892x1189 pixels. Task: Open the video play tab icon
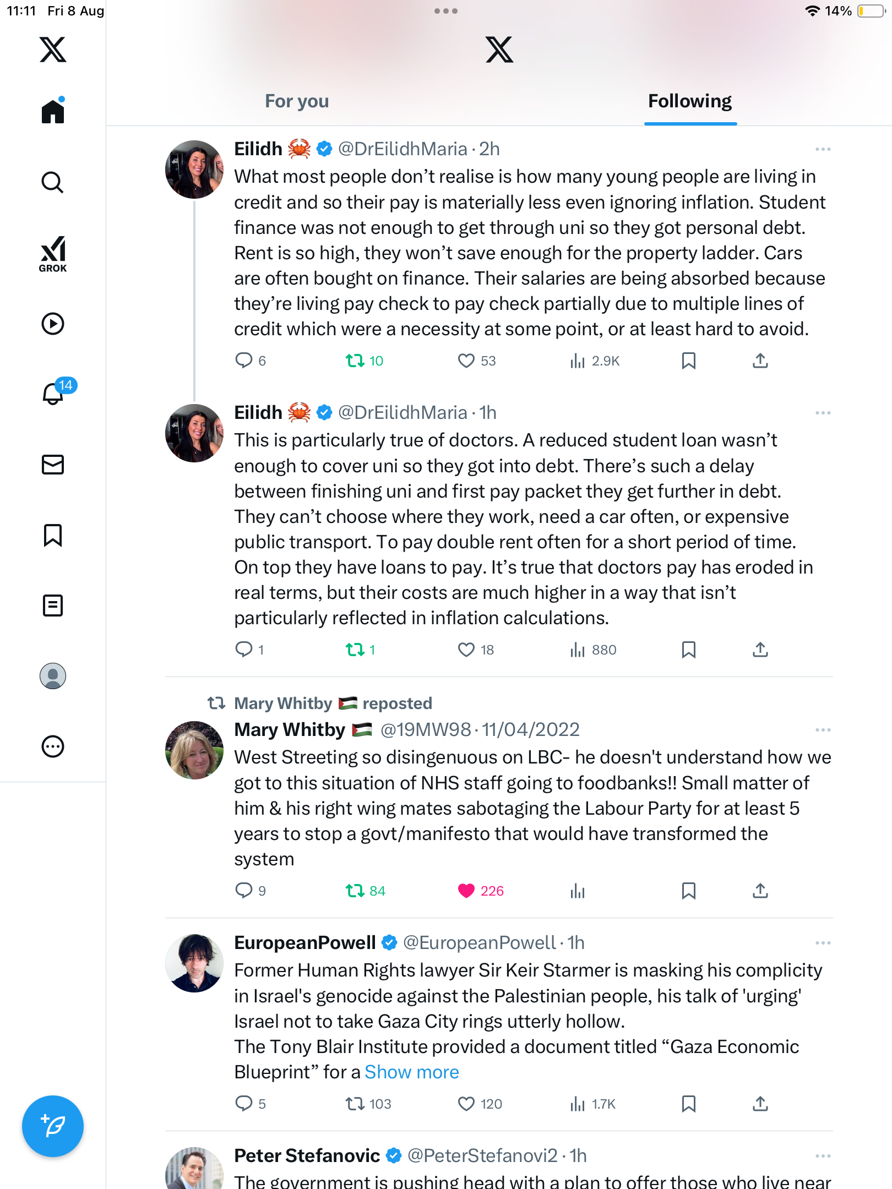pyautogui.click(x=53, y=324)
